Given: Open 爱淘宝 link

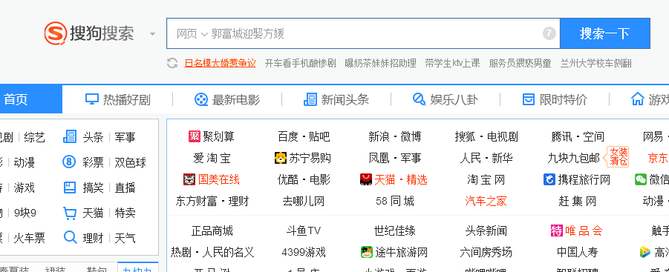Looking at the screenshot, I should pyautogui.click(x=212, y=159).
